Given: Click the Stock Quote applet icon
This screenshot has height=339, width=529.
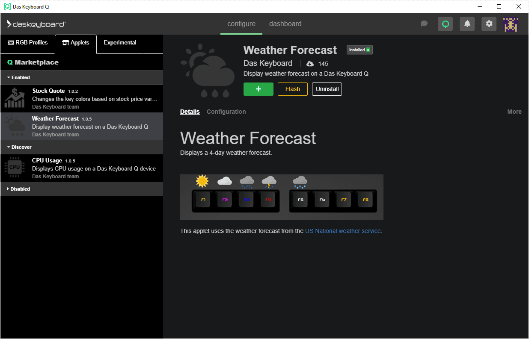Looking at the screenshot, I should (x=15, y=98).
